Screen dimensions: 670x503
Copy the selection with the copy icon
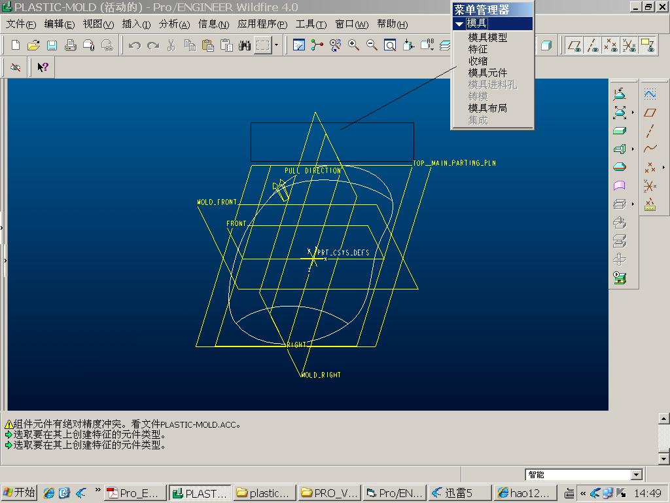[190, 45]
